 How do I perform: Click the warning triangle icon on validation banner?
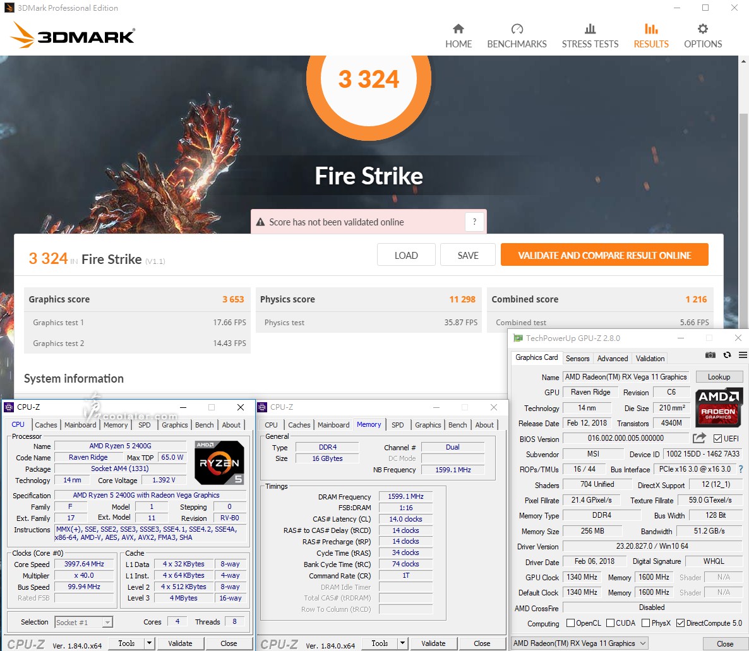coord(260,222)
